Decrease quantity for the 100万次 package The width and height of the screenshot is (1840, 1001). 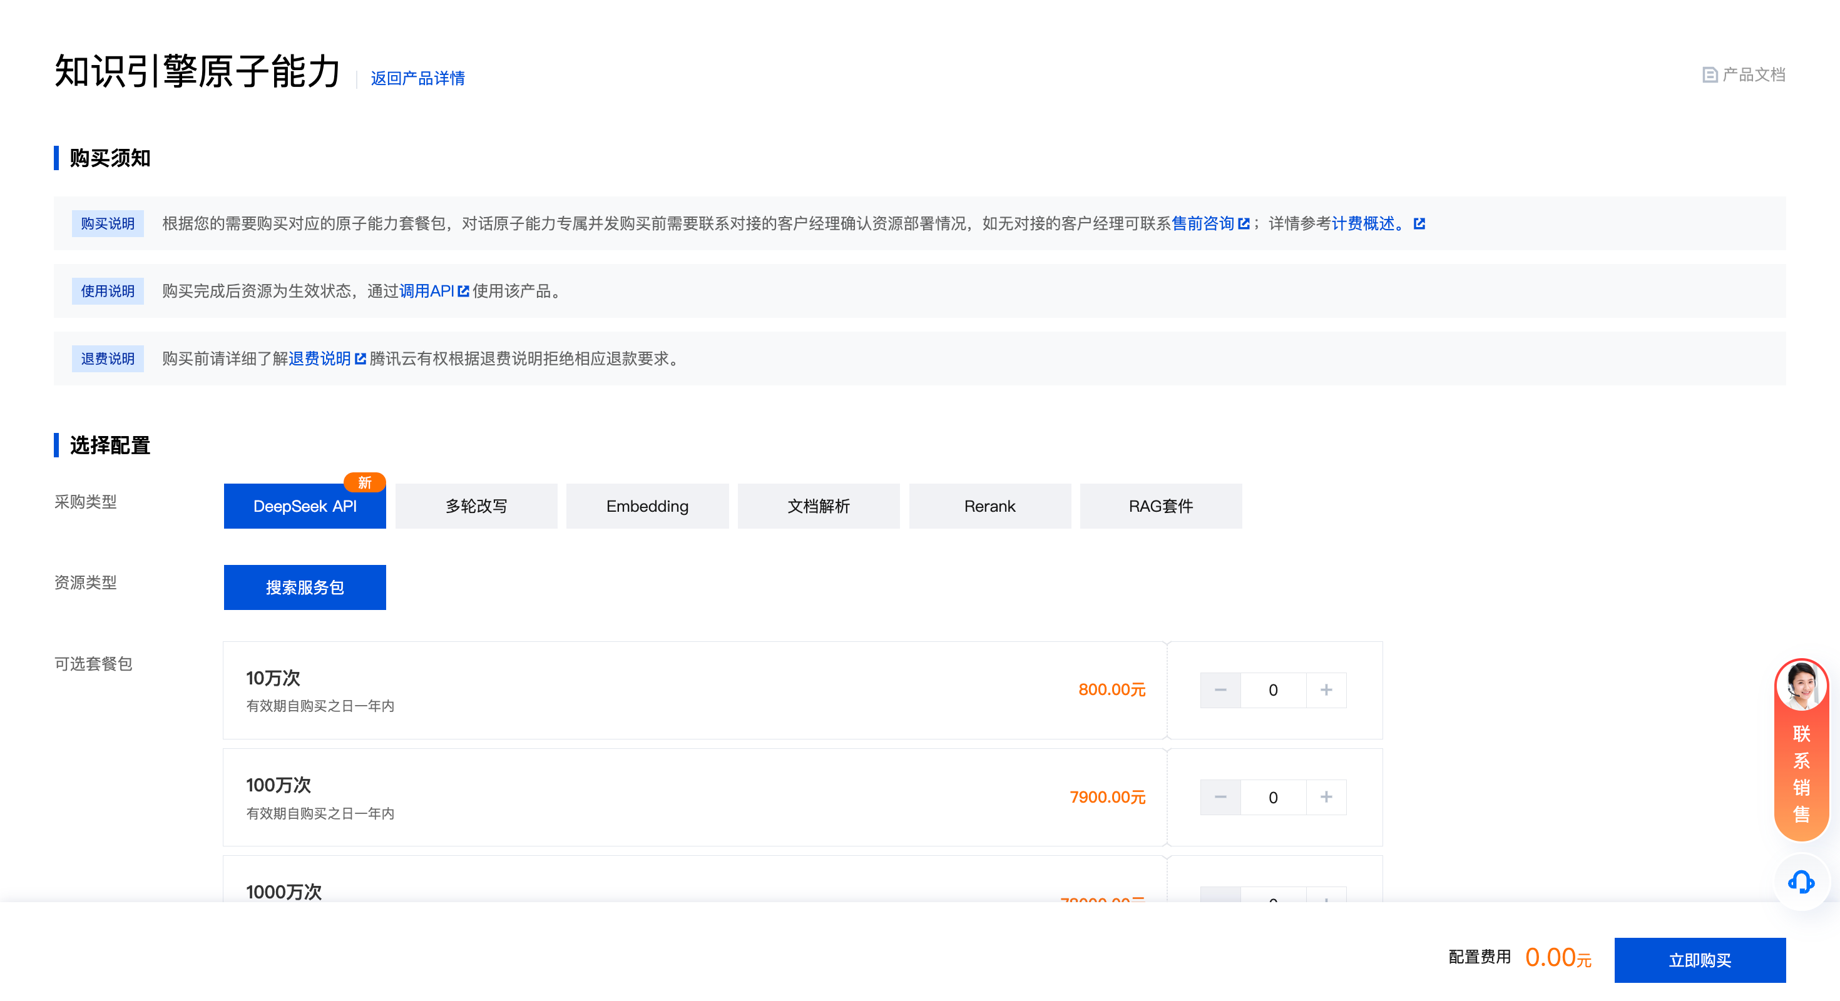click(x=1220, y=797)
